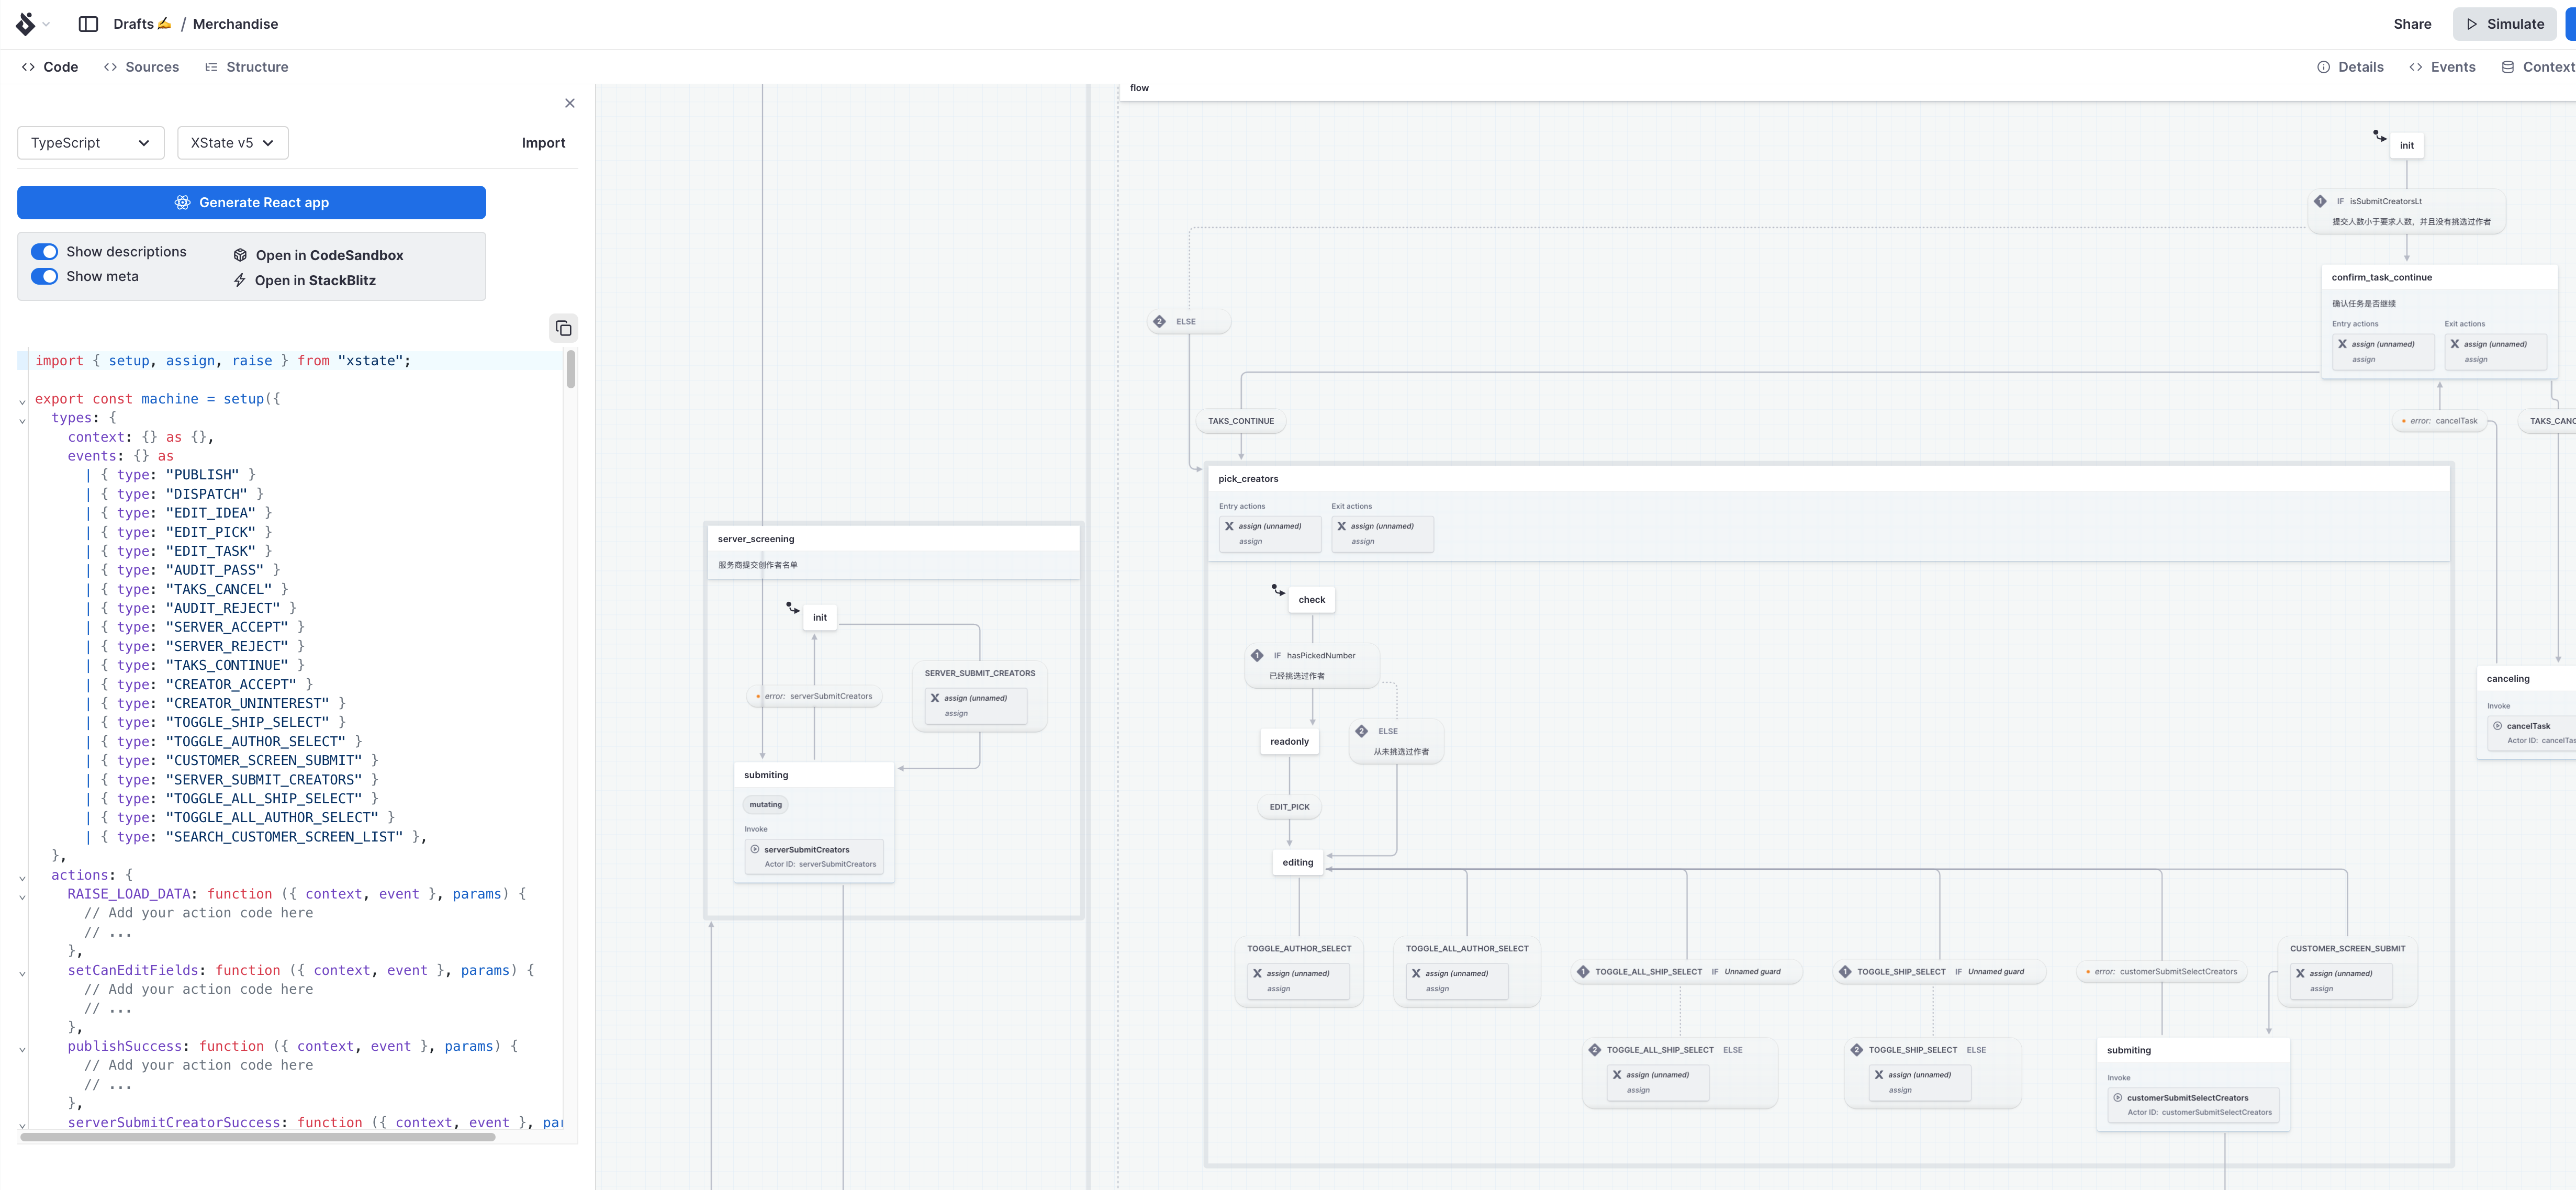
Task: Turn off the Show meta toggle
Action: (45, 277)
